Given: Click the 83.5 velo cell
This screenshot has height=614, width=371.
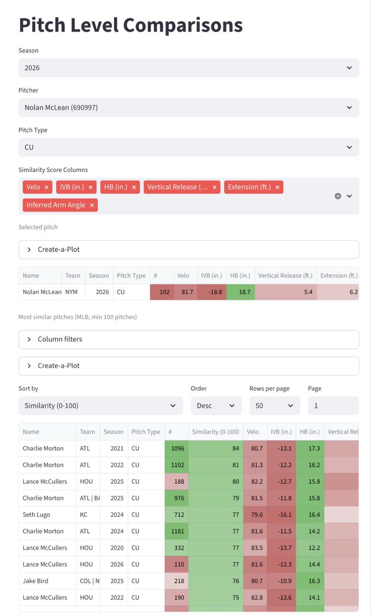Looking at the screenshot, I should (255, 548).
